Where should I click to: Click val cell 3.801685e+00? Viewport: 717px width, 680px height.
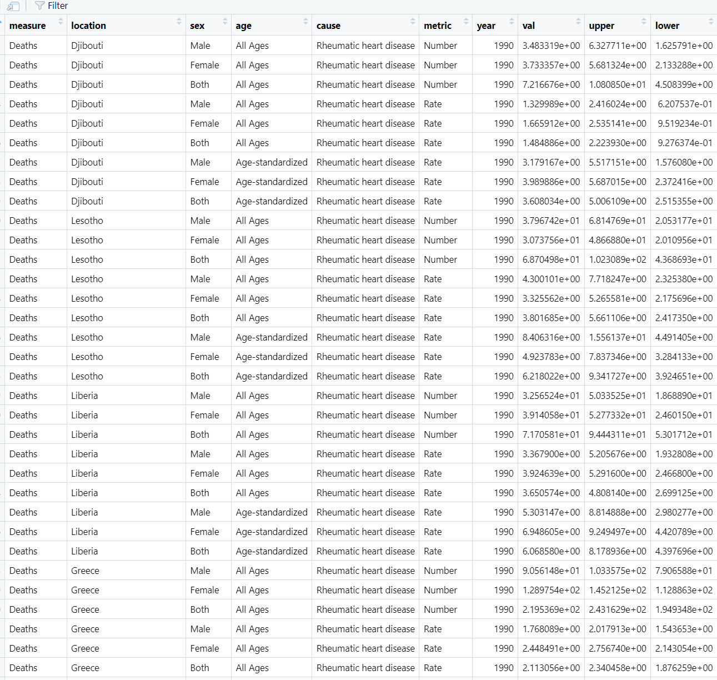(x=551, y=318)
